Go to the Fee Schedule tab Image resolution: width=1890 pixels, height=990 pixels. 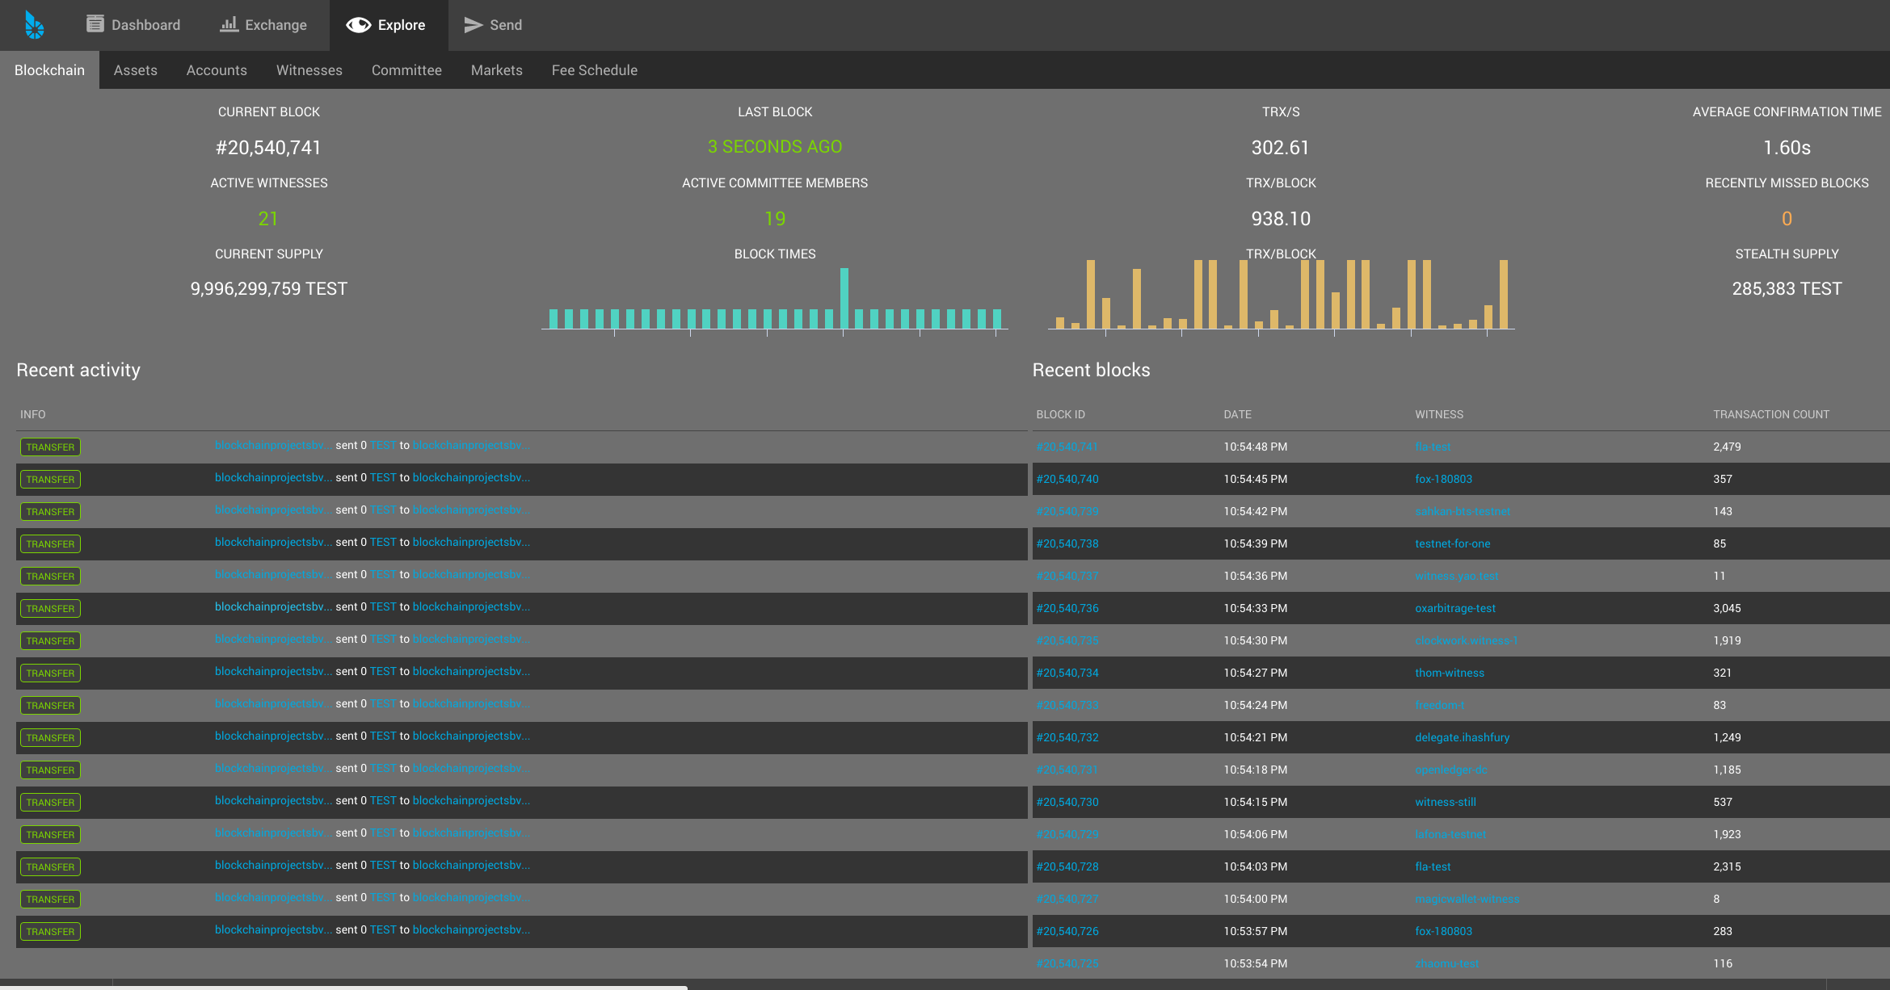594,70
